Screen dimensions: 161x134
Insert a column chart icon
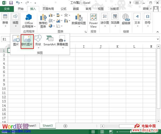51,15
